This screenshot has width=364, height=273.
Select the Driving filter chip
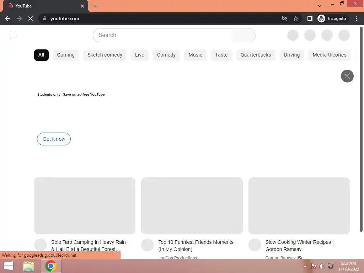[292, 55]
